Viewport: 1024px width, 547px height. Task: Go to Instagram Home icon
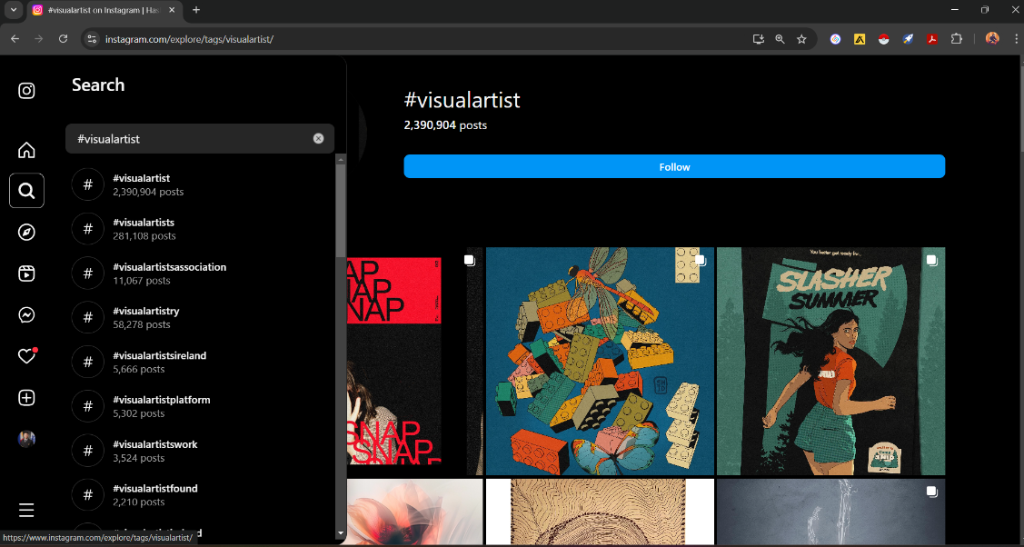pyautogui.click(x=27, y=150)
